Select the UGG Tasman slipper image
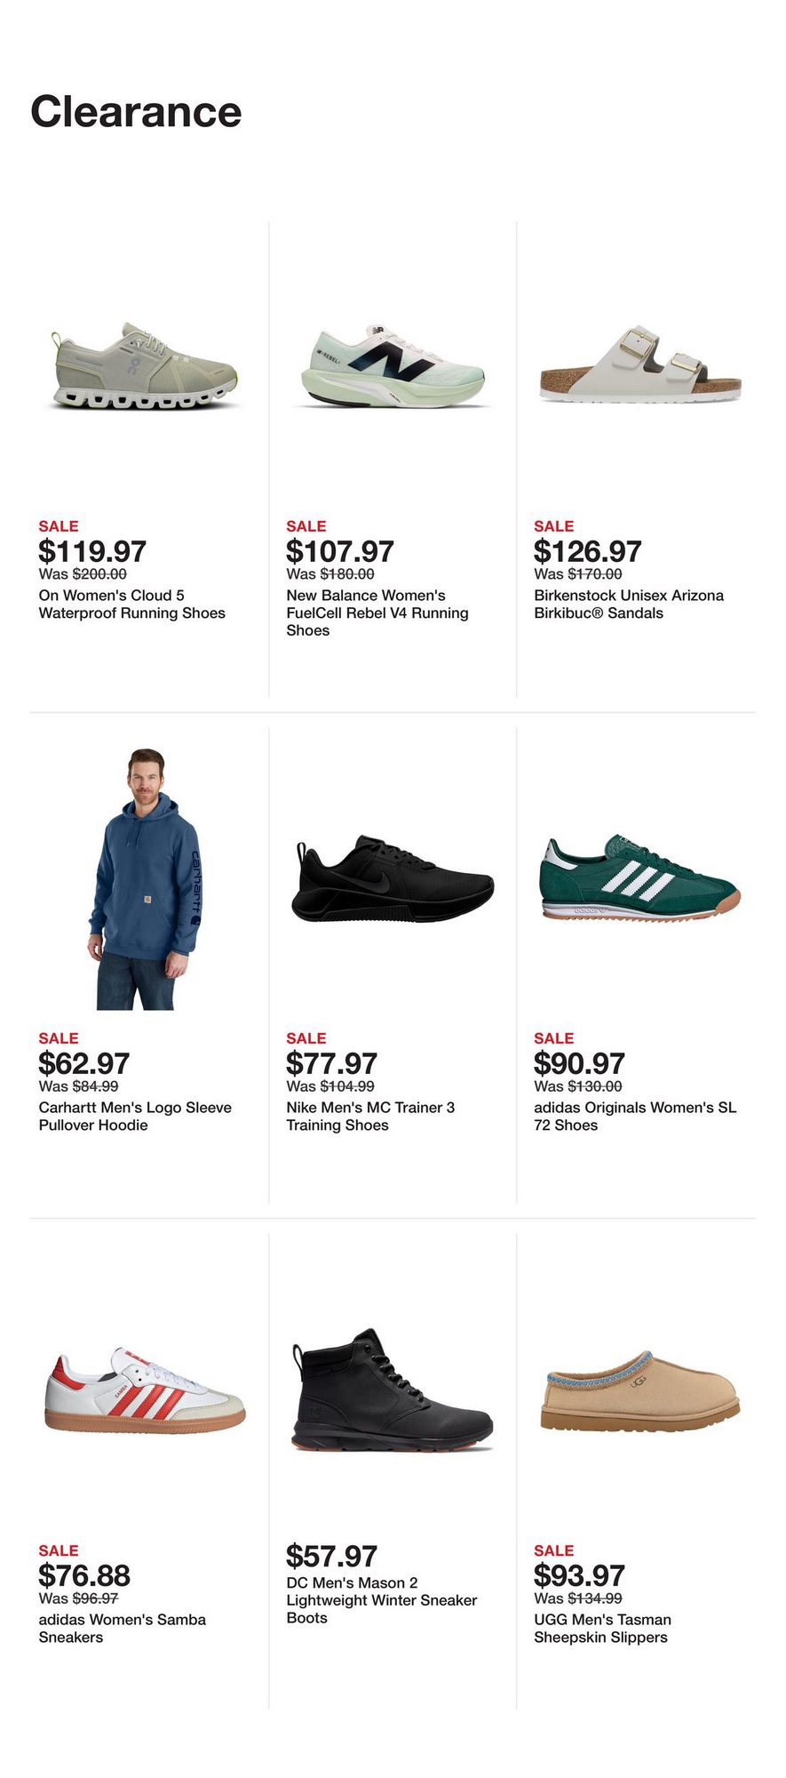The image size is (786, 1778). tap(639, 1390)
